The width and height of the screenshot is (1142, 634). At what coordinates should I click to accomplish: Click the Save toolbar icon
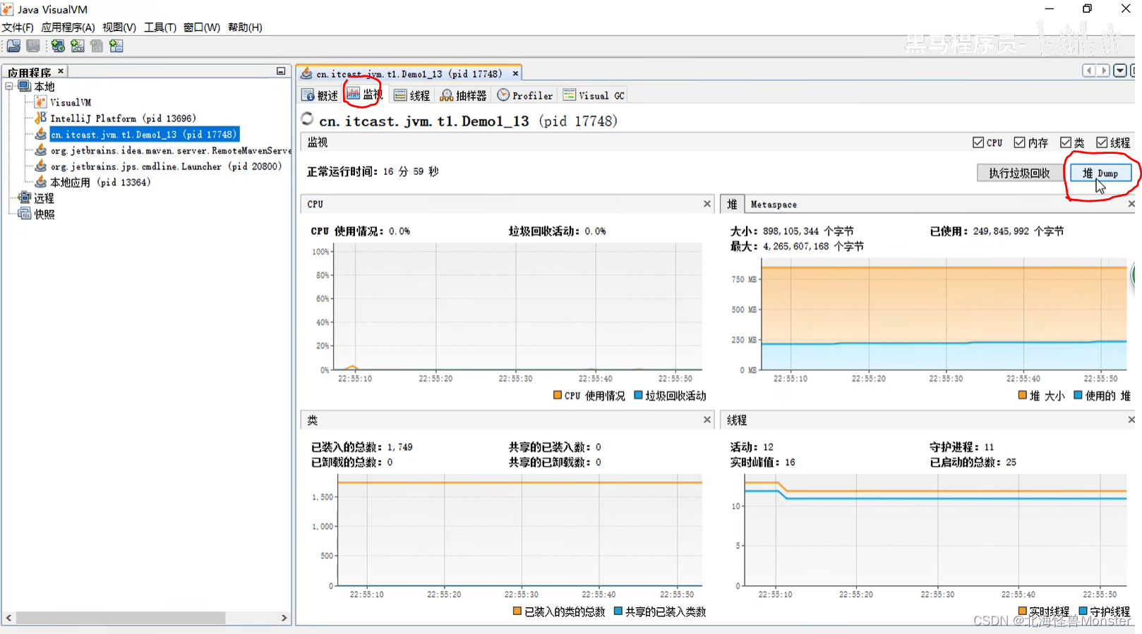coord(33,46)
